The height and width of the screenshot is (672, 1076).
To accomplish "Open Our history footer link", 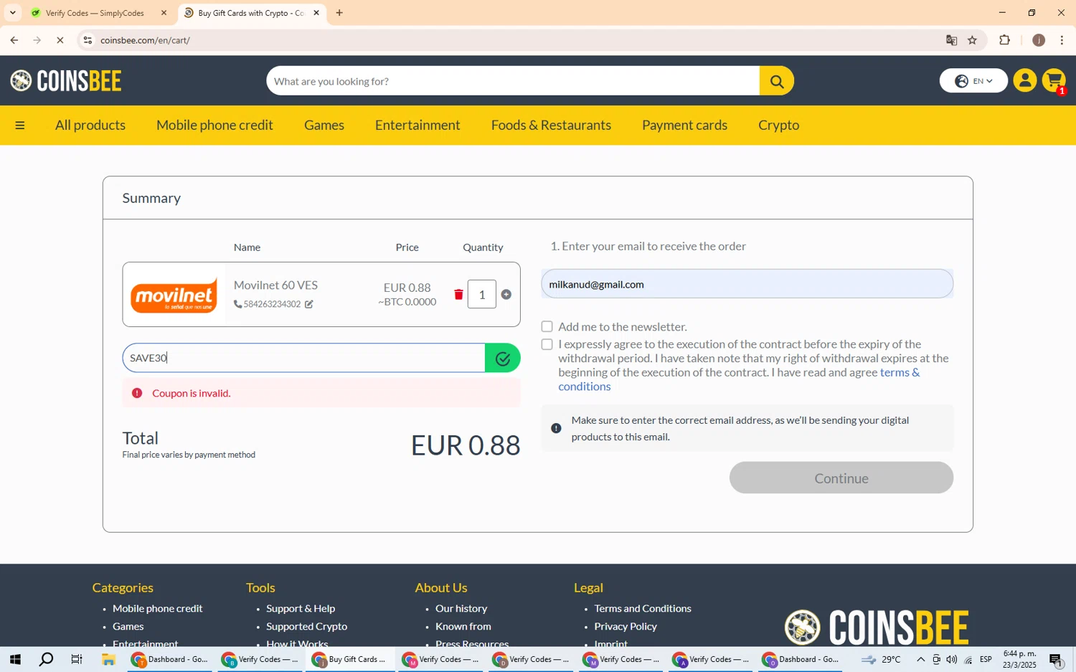I will pos(461,608).
